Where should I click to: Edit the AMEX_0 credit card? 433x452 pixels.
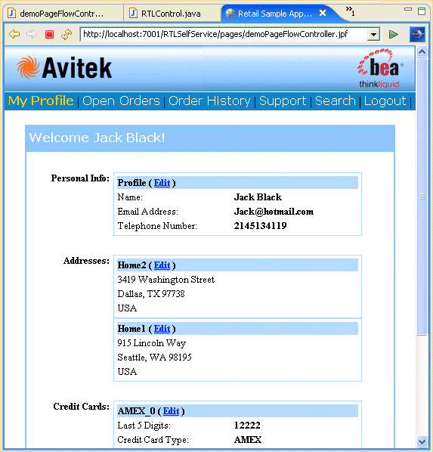172,411
